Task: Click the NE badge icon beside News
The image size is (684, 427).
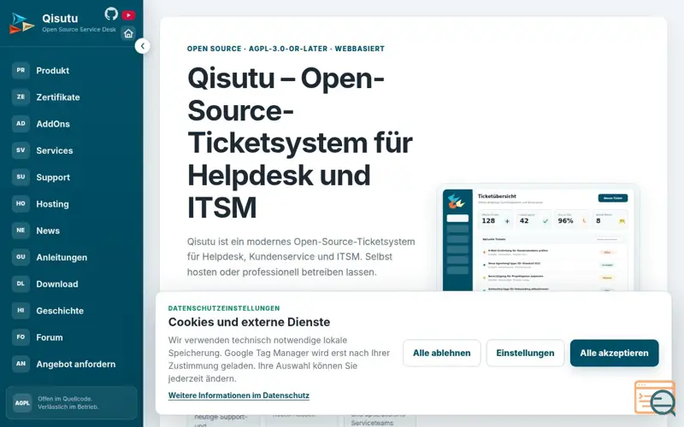Action: [21, 231]
